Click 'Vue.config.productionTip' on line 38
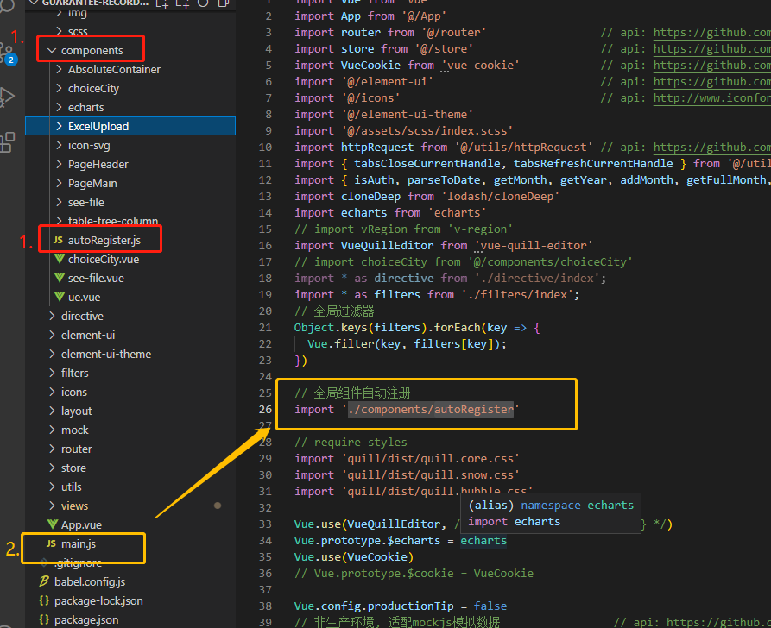 coord(374,606)
